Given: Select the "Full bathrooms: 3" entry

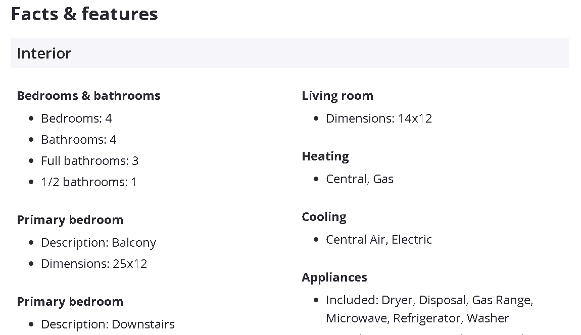Looking at the screenshot, I should (x=89, y=161).
